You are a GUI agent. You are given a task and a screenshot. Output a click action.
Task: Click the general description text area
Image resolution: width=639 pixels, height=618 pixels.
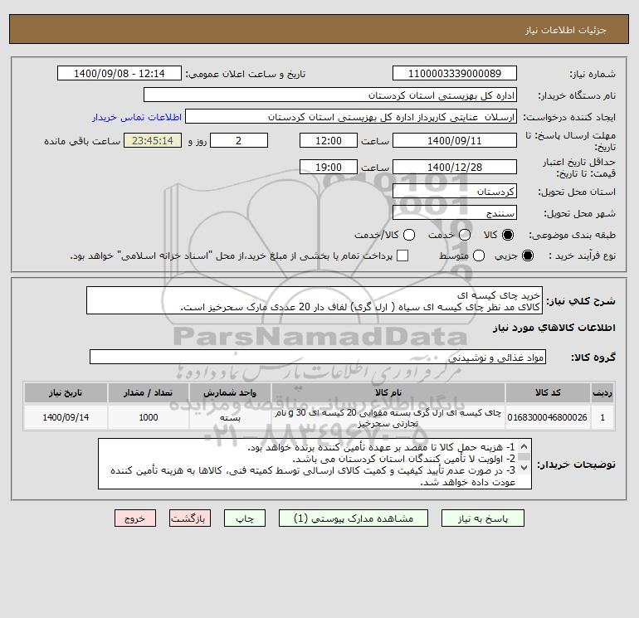click(x=315, y=300)
